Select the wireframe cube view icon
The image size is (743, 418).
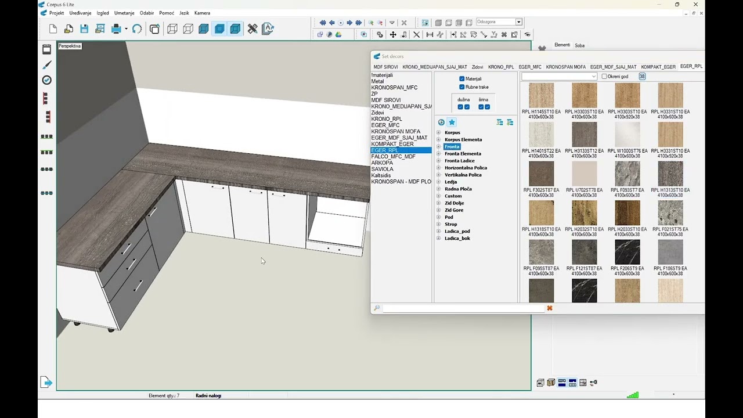(x=172, y=29)
